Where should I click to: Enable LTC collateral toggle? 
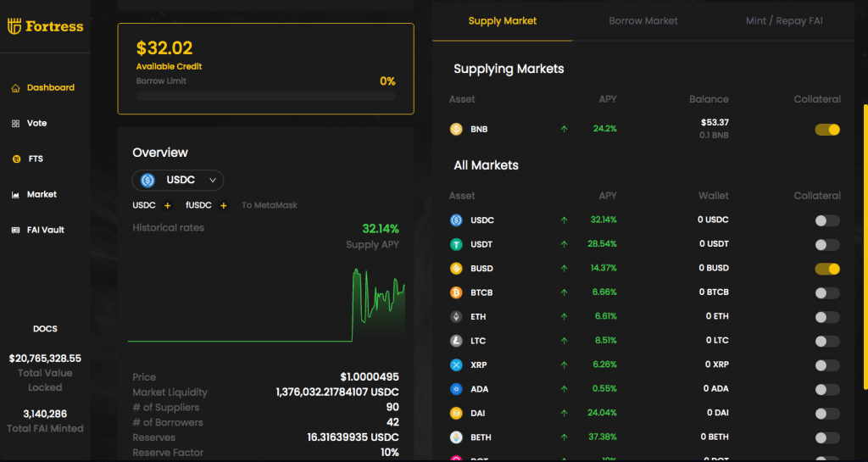(x=827, y=342)
